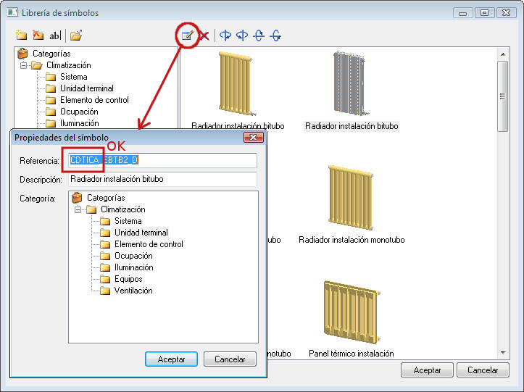Select Ocupación folder in library tree
The height and width of the screenshot is (392, 524).
pyautogui.click(x=79, y=112)
